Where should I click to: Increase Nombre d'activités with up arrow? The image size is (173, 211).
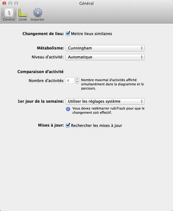tap(77, 79)
